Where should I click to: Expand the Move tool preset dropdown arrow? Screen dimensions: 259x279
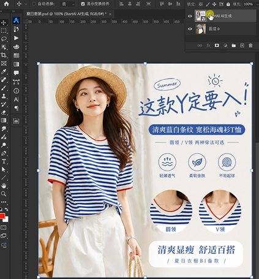[26, 4]
